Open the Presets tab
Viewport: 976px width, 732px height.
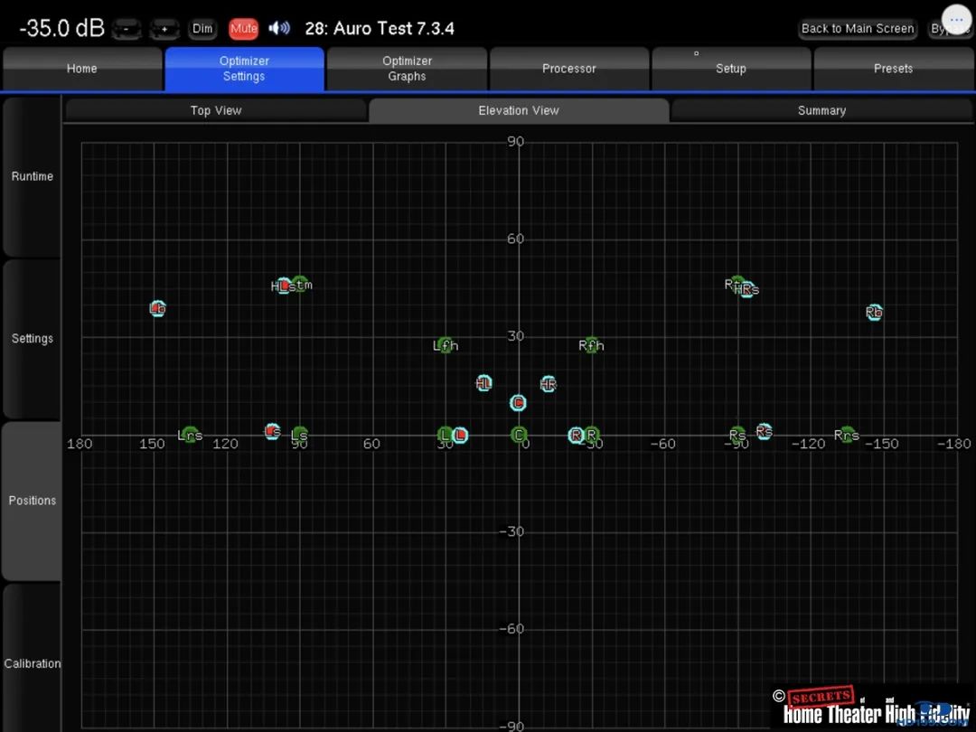pyautogui.click(x=893, y=69)
